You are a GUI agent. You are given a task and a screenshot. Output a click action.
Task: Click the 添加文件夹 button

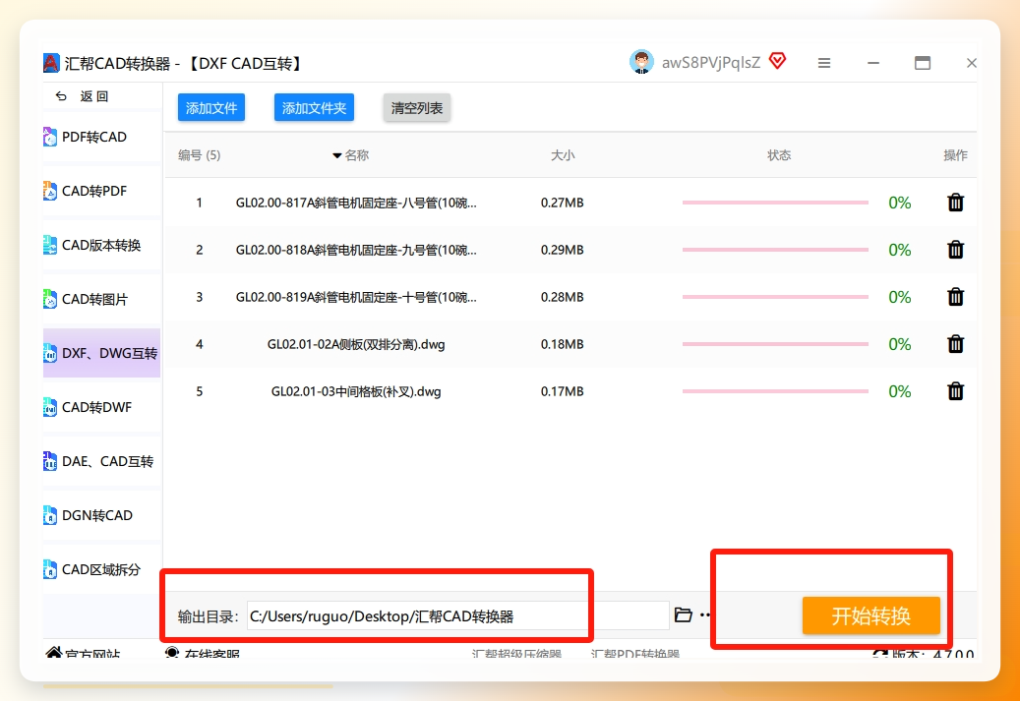click(x=314, y=108)
